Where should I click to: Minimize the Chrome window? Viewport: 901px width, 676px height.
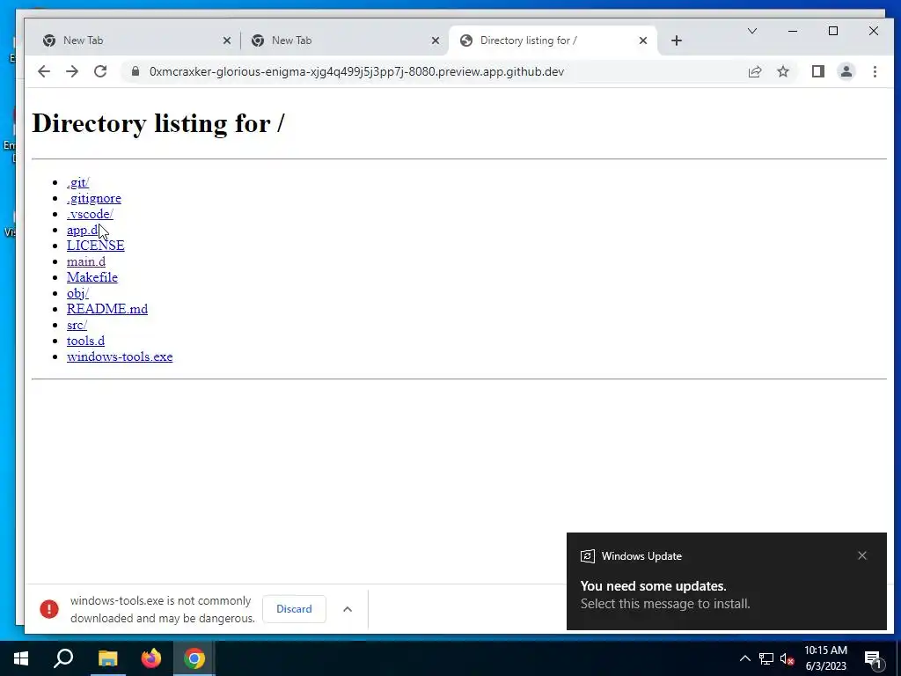coord(793,31)
